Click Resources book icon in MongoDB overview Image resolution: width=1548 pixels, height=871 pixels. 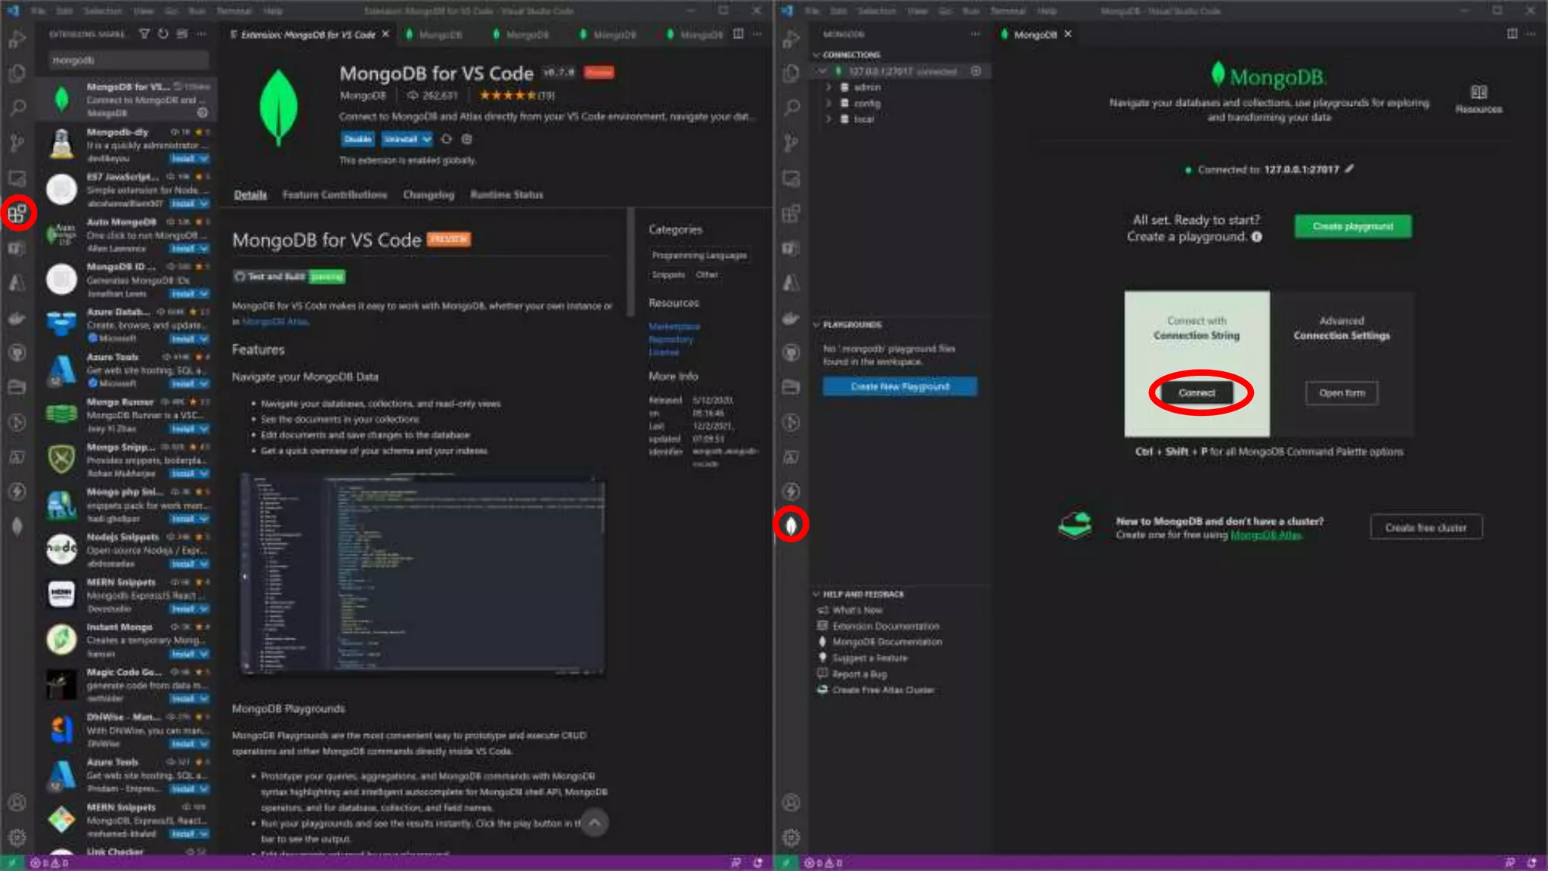[x=1479, y=92]
